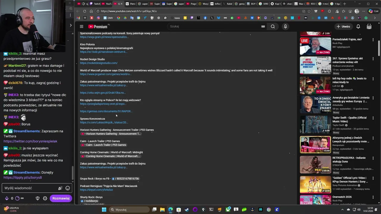The image size is (381, 214).
Task: Open Steam from taskbar
Action: (187, 210)
